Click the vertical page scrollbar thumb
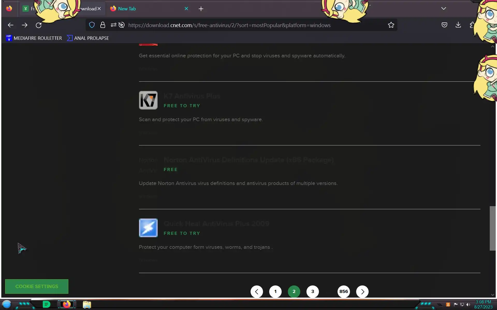This screenshot has width=497, height=310. (x=492, y=228)
